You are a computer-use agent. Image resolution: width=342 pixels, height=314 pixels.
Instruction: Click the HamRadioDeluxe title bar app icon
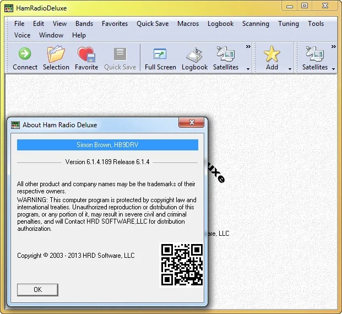click(x=8, y=8)
